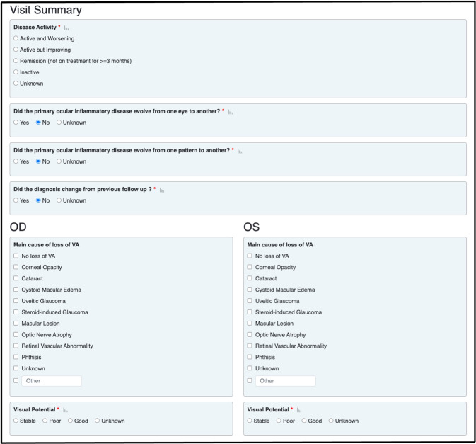
Task: Click the Other text field under OD
Action: click(51, 381)
